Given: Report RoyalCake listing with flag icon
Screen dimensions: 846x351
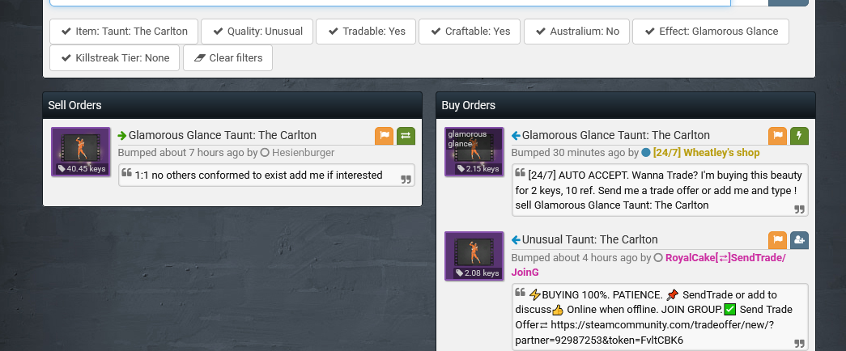Looking at the screenshot, I should 777,240.
